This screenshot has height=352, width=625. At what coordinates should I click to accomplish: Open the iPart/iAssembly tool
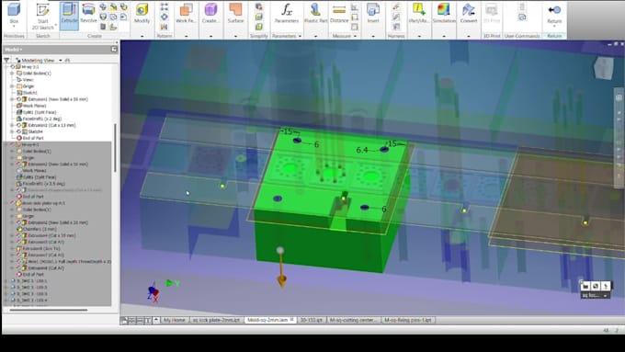(419, 13)
